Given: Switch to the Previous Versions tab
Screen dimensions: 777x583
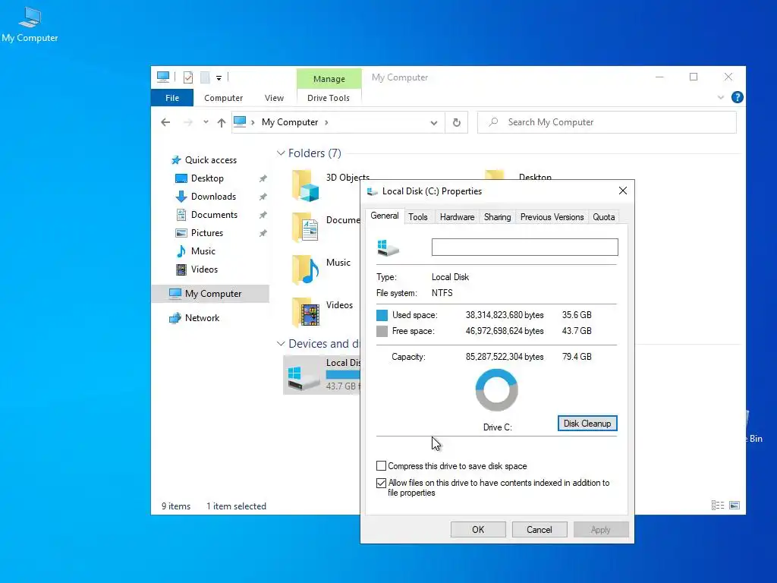Looking at the screenshot, I should tap(552, 217).
